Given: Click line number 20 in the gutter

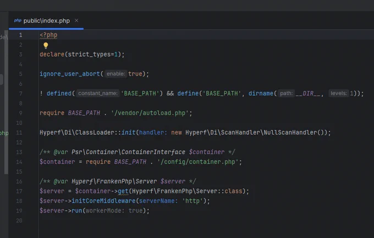Looking at the screenshot, I should tap(19, 220).
